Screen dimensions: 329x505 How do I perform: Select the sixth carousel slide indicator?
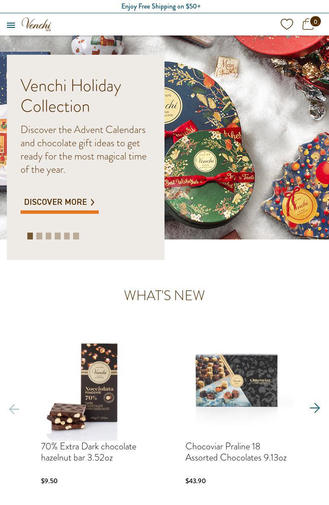point(76,236)
